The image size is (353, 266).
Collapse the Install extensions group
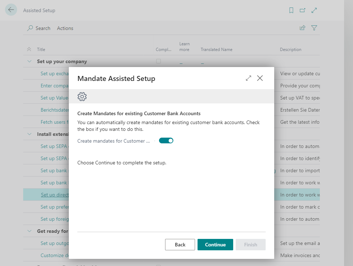coord(29,134)
